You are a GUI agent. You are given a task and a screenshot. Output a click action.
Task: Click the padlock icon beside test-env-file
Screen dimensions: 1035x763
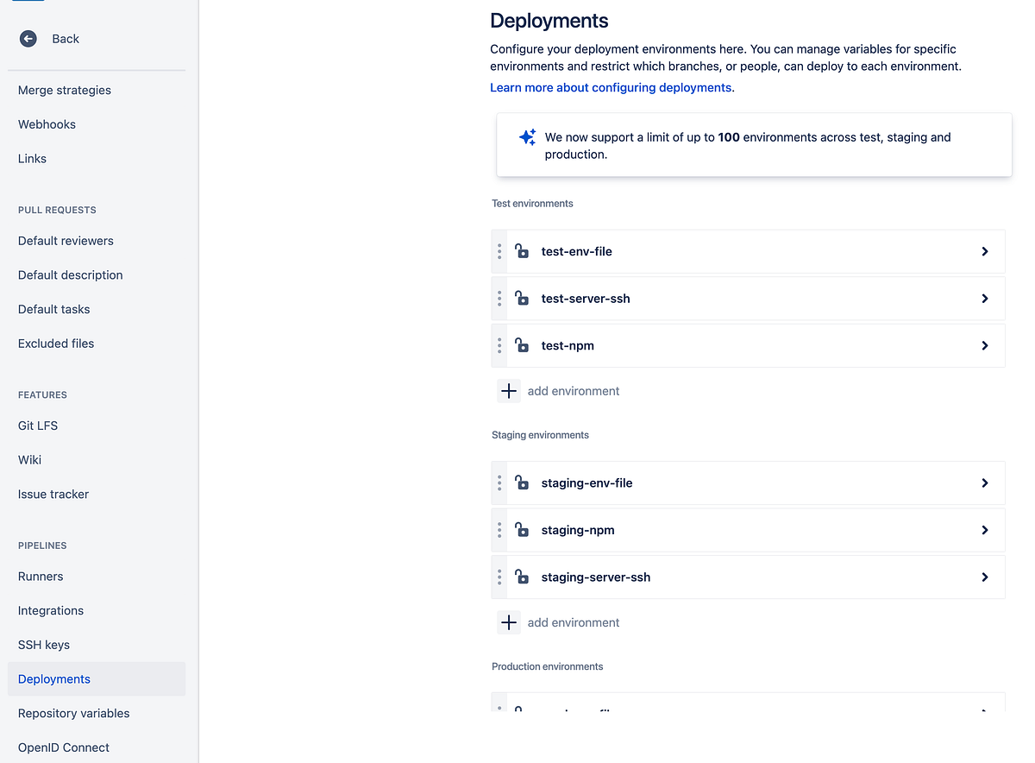point(521,251)
